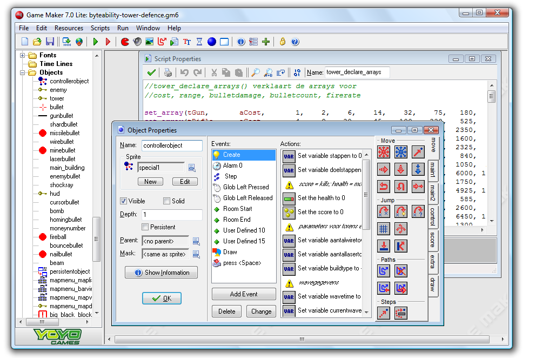542x358 pixels.
Task: Open game information from main toolbar
Action: (241, 42)
